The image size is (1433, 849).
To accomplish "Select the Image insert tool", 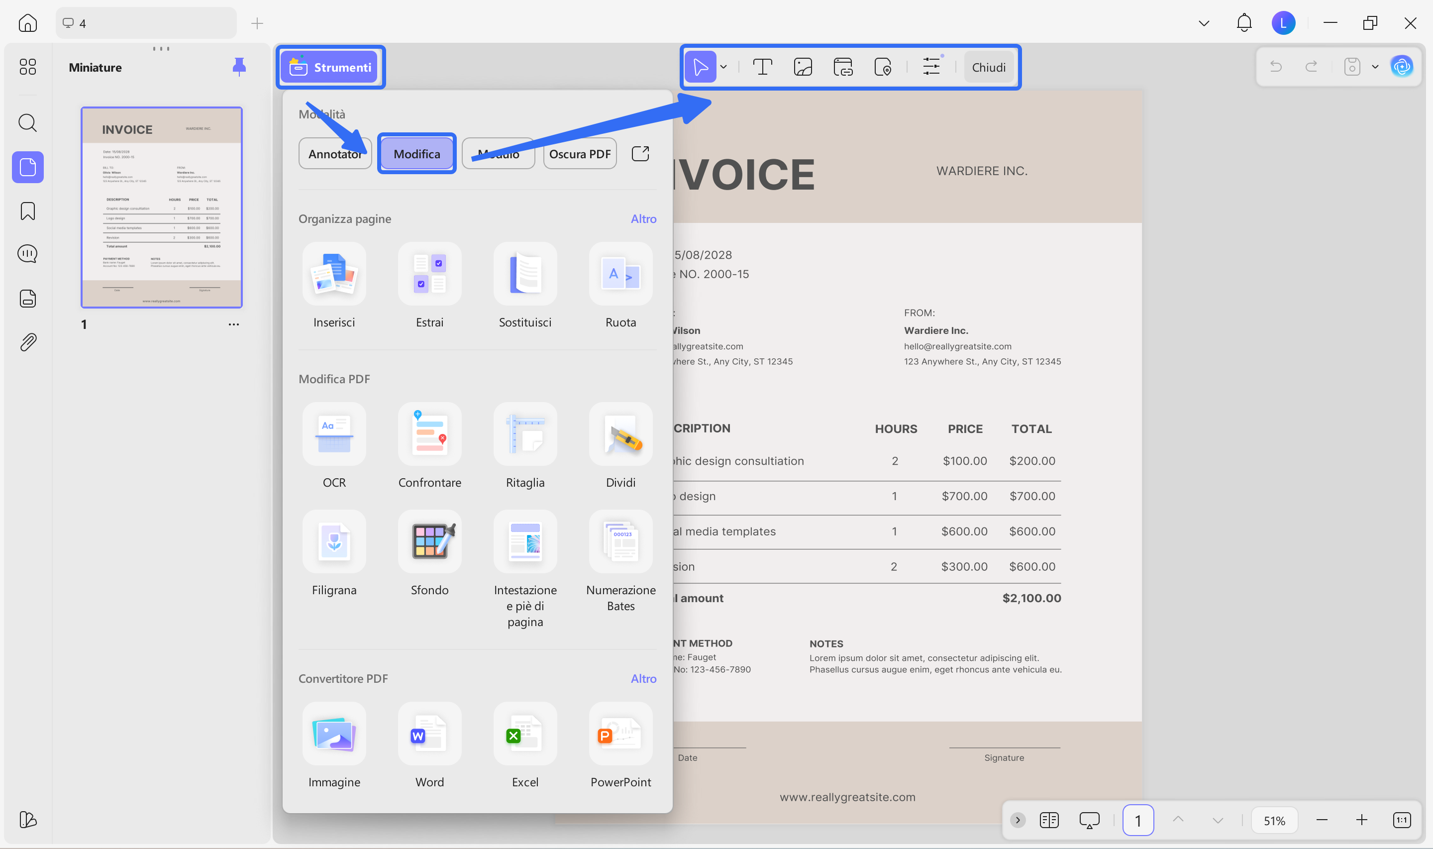I will click(x=803, y=67).
